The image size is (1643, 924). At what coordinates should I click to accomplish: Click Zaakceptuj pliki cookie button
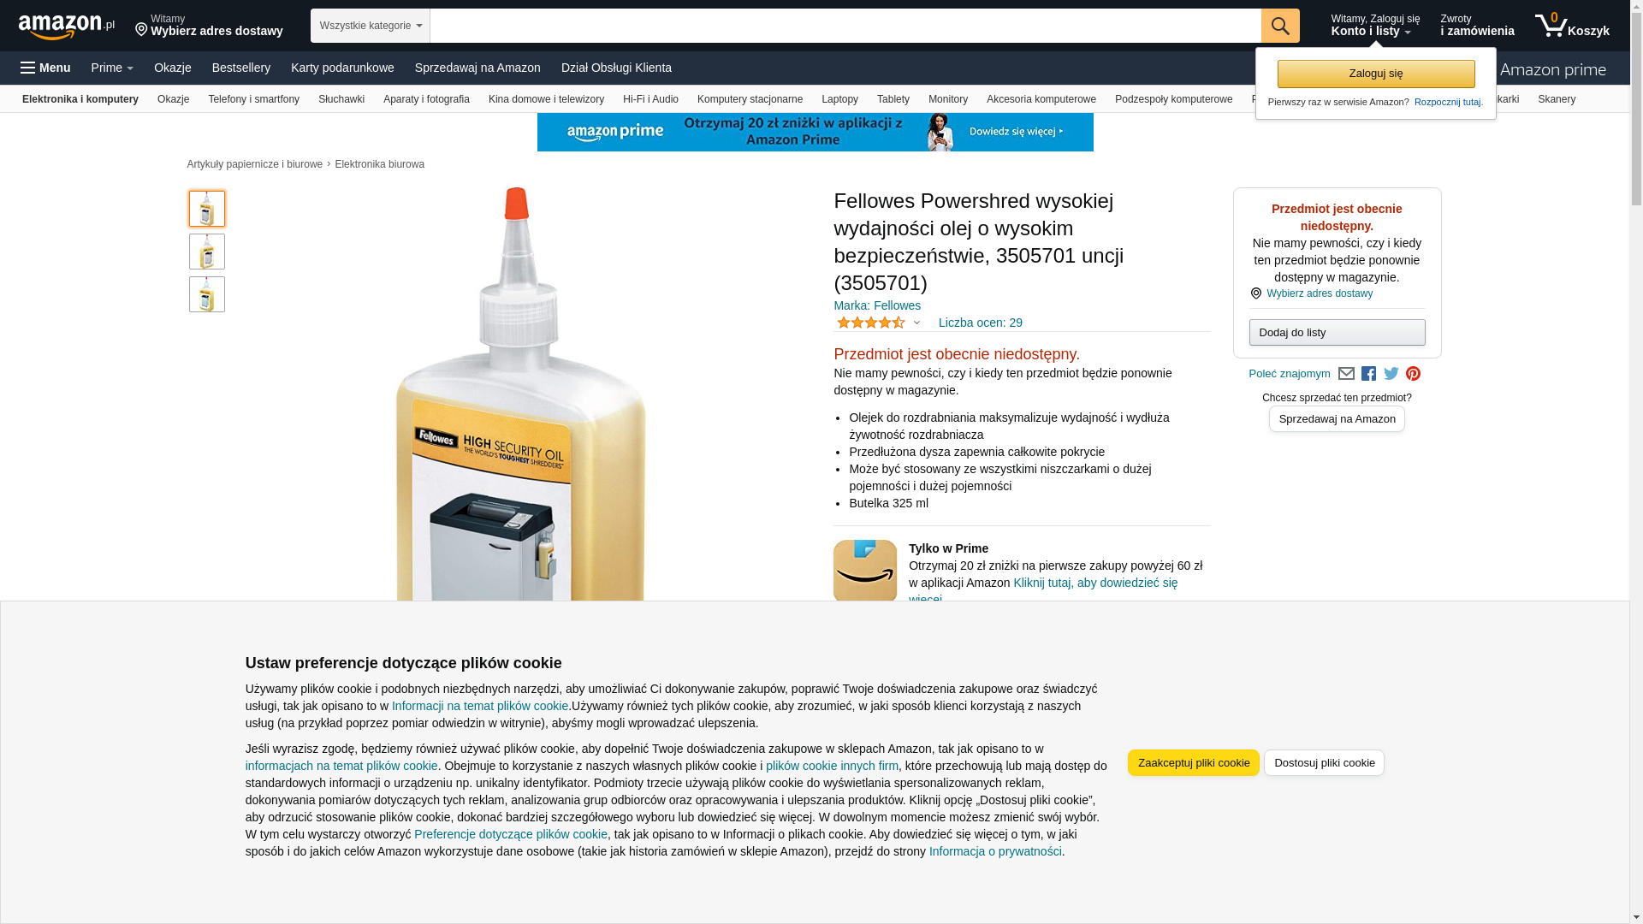[1193, 763]
